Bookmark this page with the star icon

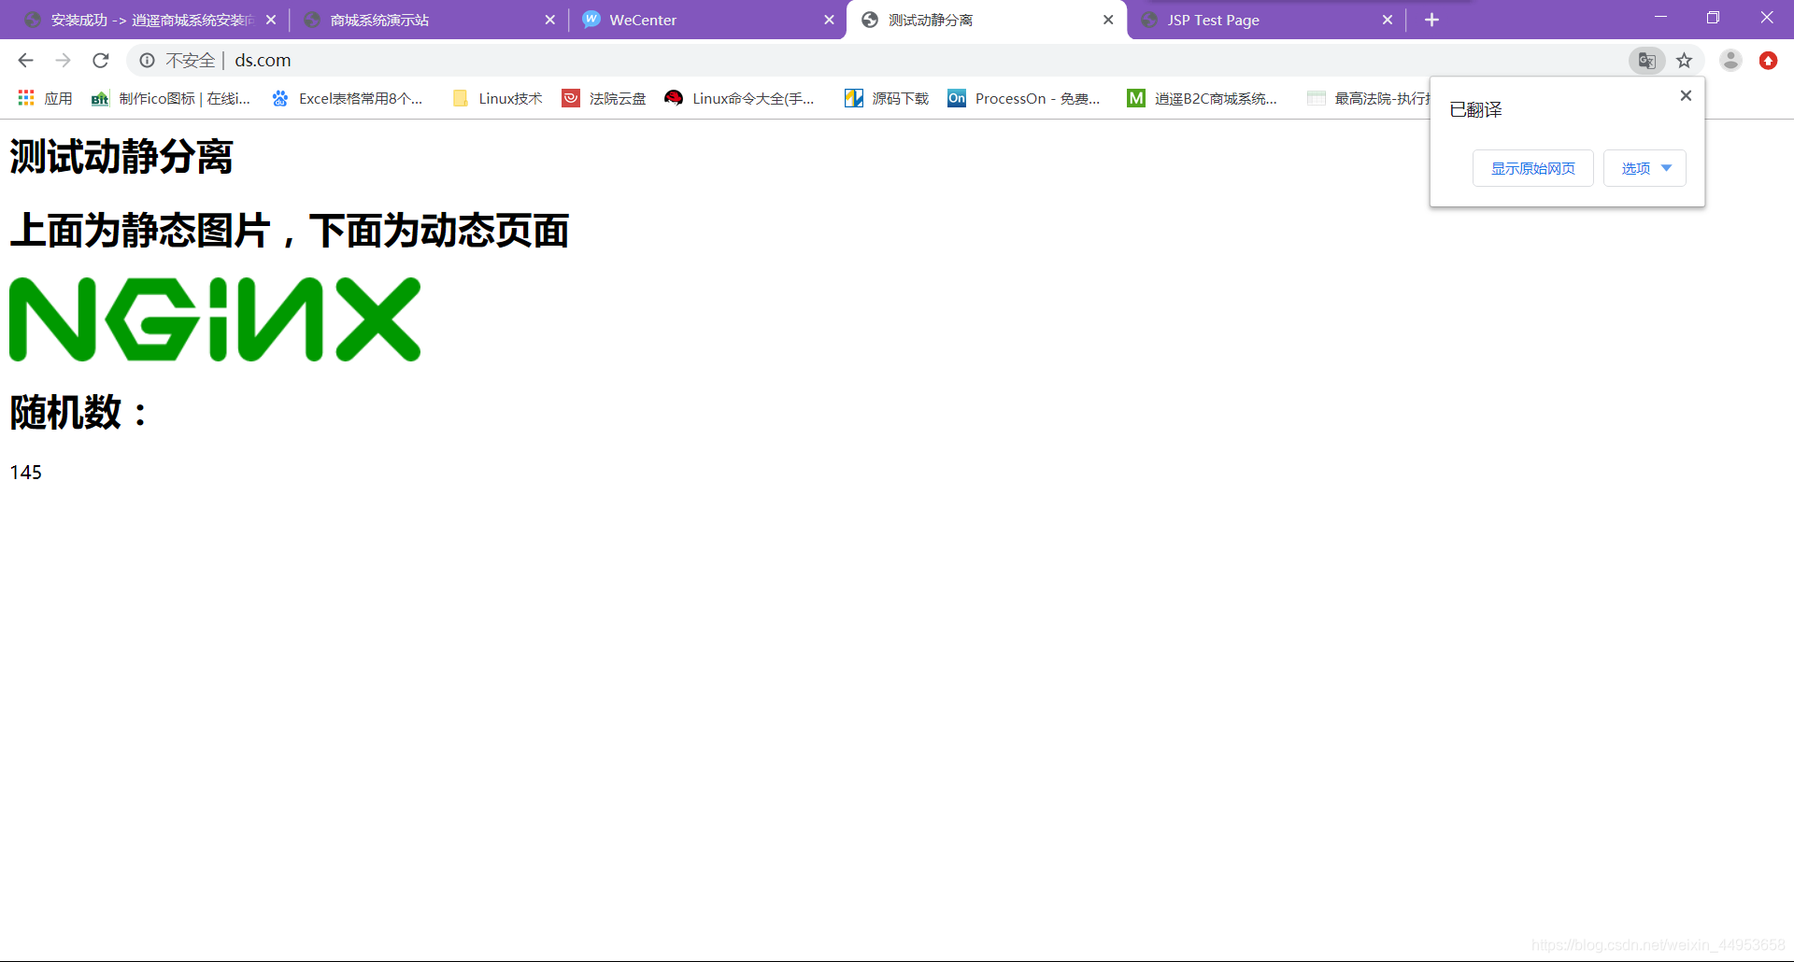point(1685,60)
